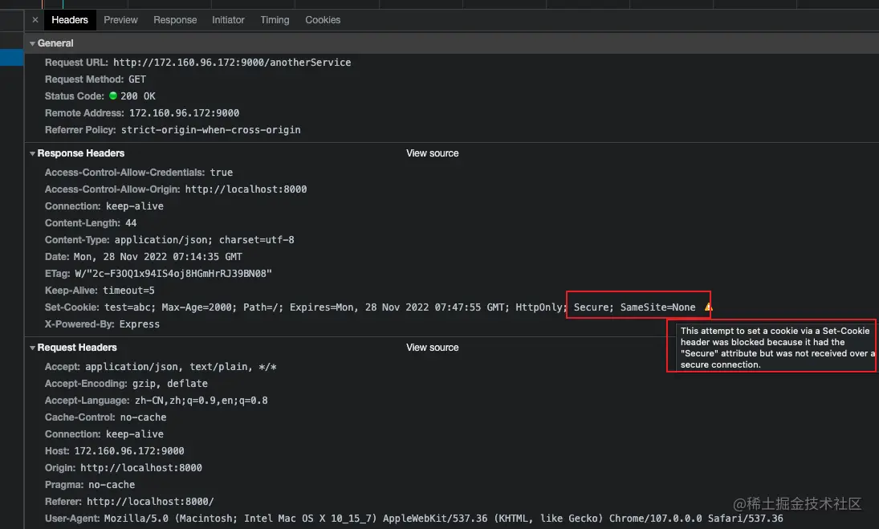Click the Accept-Encoding gzip, deflate value
879x529 pixels.
[x=170, y=384]
